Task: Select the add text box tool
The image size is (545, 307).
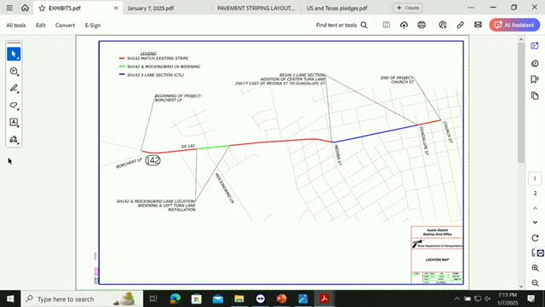Action: tap(14, 122)
